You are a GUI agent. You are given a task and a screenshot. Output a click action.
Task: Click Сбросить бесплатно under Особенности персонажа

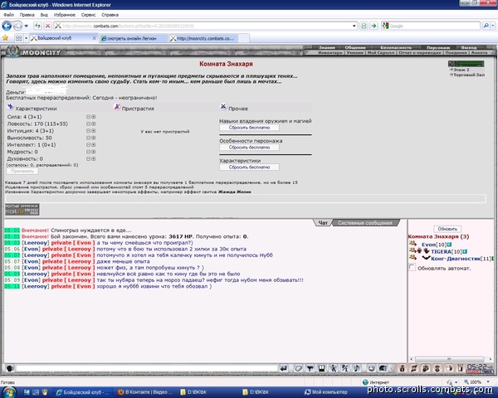point(249,148)
